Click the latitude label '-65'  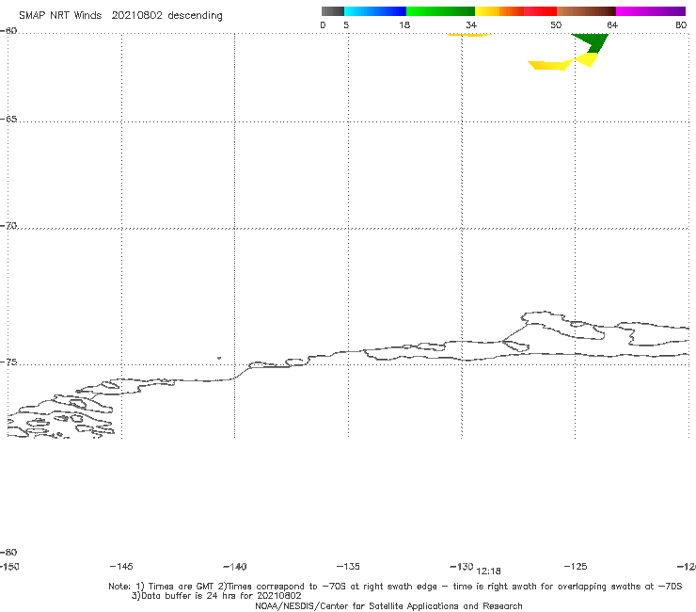(x=8, y=120)
